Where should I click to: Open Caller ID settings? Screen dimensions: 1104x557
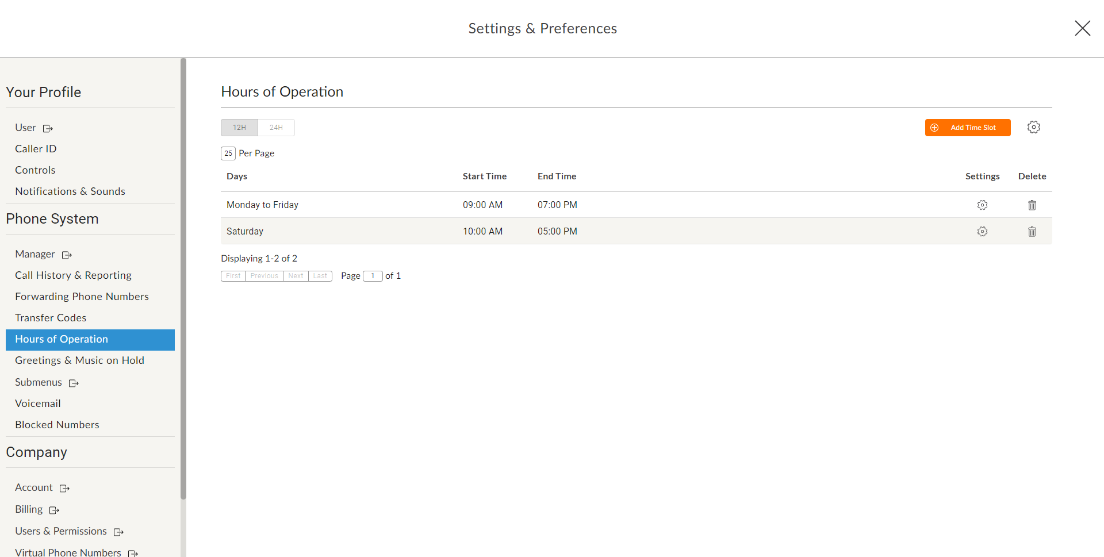pyautogui.click(x=36, y=149)
